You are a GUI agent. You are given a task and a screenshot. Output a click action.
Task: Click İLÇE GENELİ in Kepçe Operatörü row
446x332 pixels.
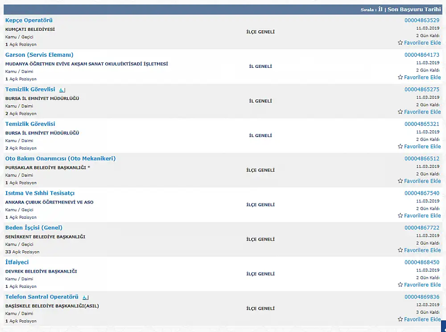pos(260,32)
